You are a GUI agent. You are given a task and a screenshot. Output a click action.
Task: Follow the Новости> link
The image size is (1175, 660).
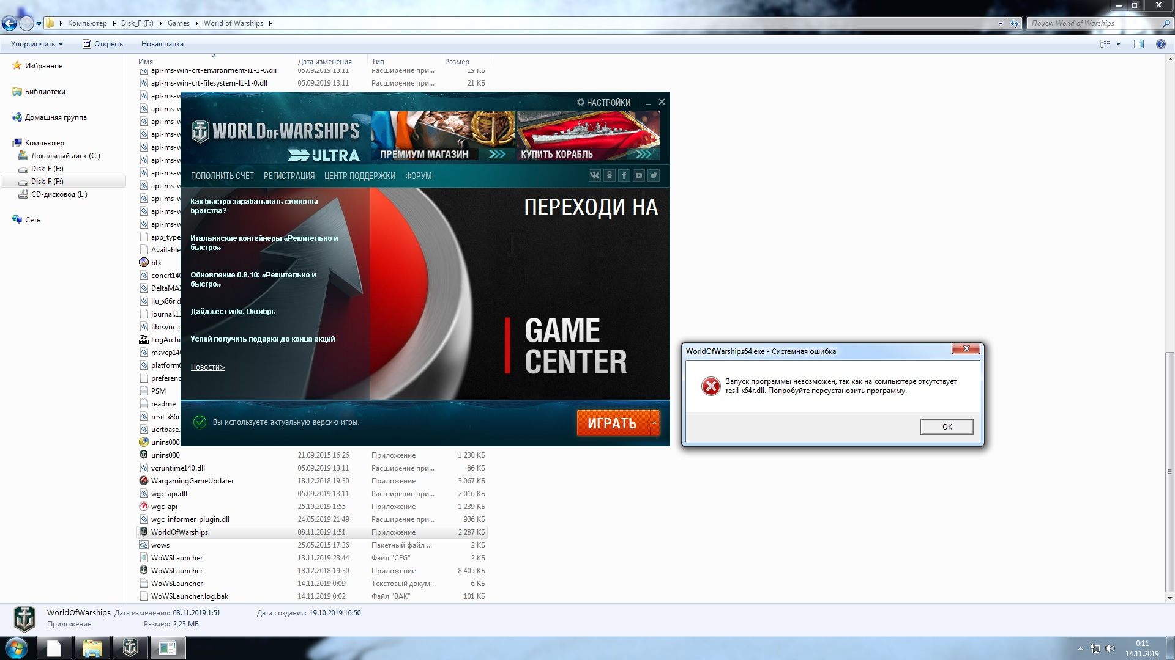coord(207,367)
